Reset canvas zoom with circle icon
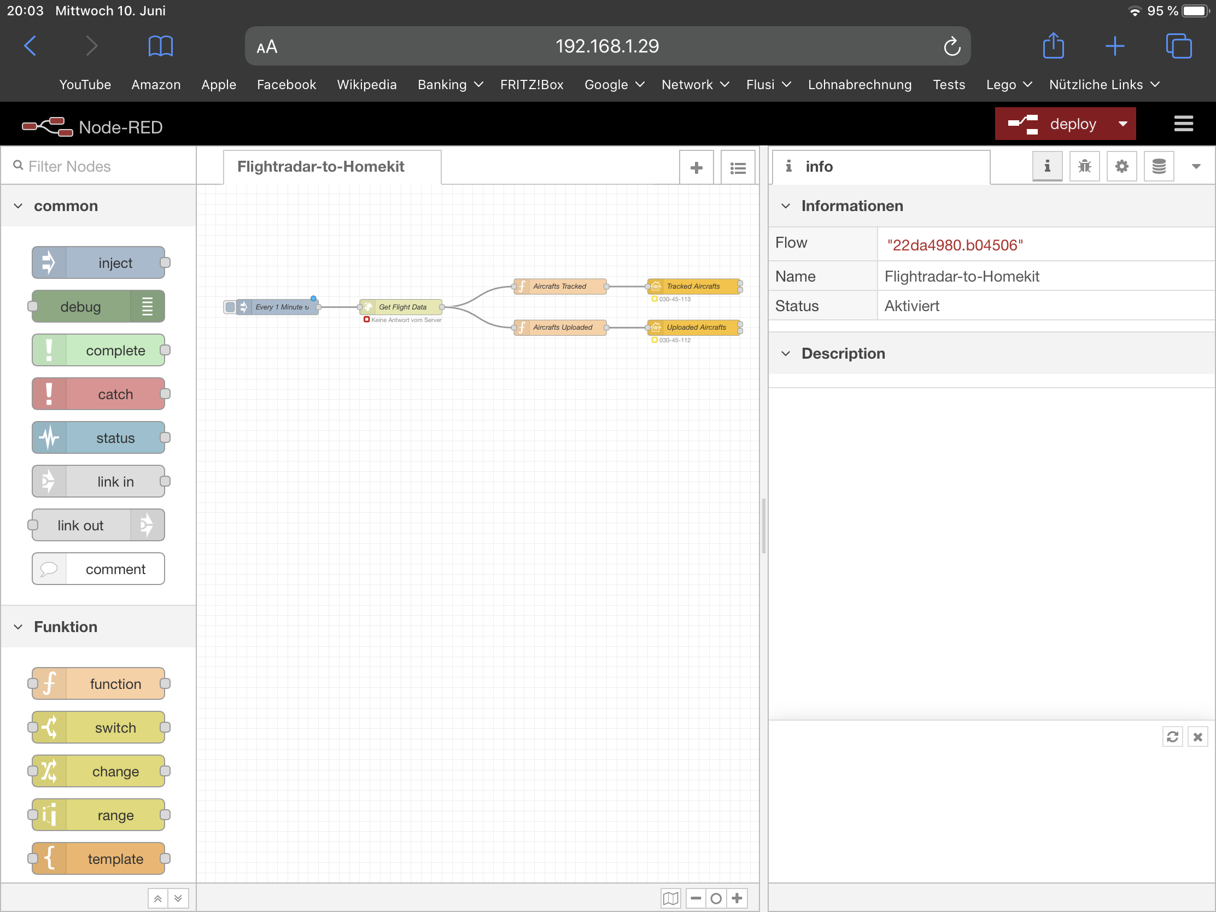The height and width of the screenshot is (912, 1216). click(716, 898)
